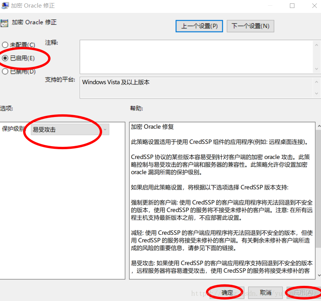Go to next setting with 下一个设置(N)

click(250, 26)
